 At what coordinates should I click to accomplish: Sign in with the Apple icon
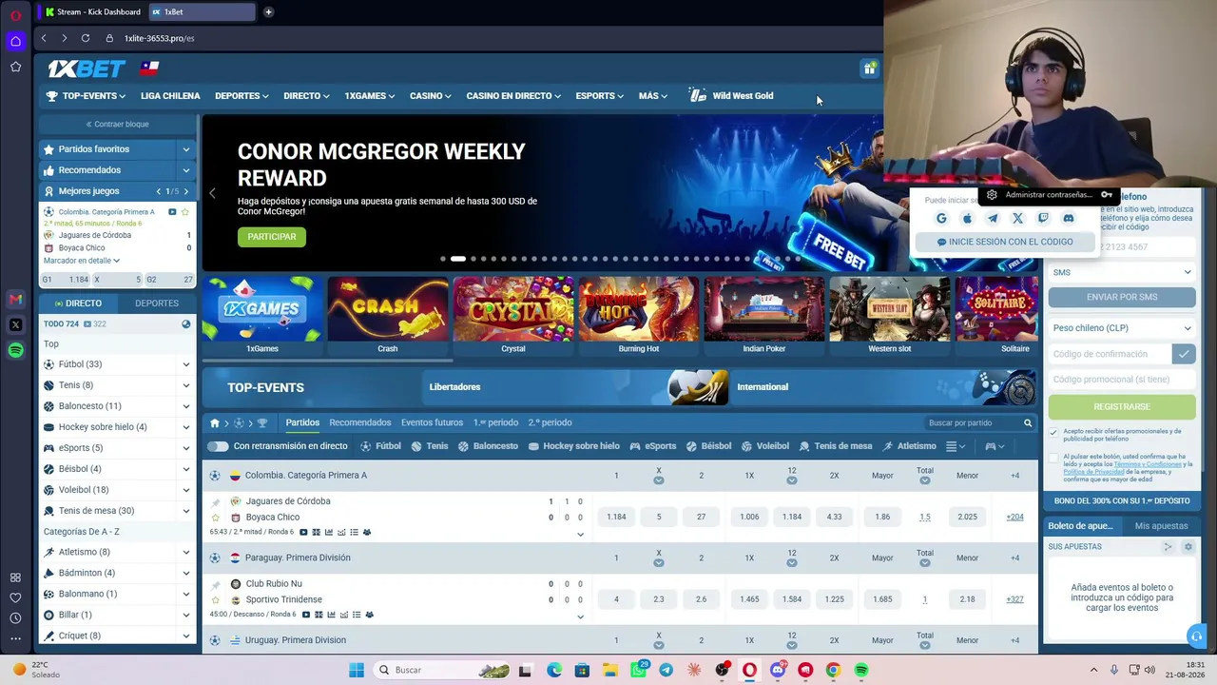[967, 218]
